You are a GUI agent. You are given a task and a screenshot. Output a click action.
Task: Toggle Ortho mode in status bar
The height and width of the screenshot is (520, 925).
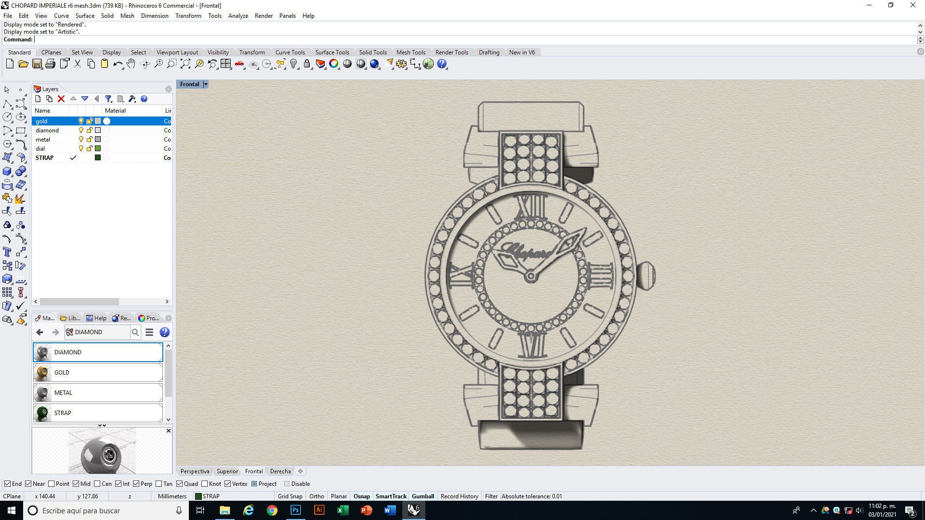(x=317, y=496)
